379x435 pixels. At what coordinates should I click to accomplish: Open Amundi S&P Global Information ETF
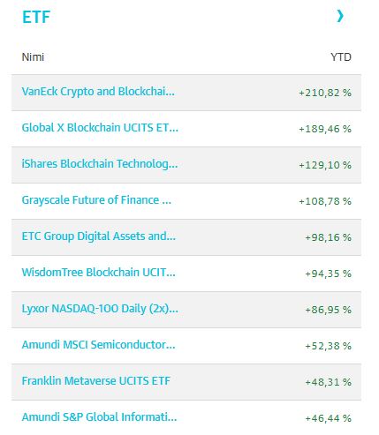pyautogui.click(x=99, y=417)
